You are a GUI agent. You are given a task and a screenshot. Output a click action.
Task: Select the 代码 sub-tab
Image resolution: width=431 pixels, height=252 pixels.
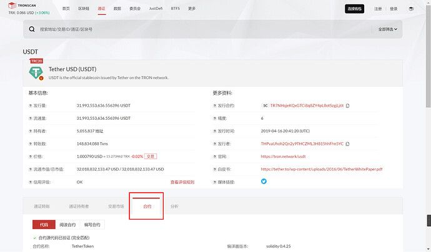(44, 225)
